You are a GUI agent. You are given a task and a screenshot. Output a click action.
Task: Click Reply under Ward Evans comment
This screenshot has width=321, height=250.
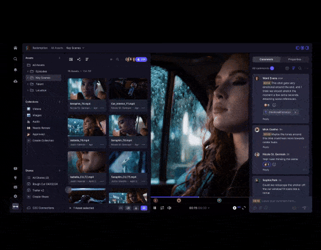266,119
